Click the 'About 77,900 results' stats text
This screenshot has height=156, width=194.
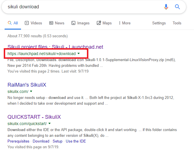pyautogui.click(x=38, y=36)
